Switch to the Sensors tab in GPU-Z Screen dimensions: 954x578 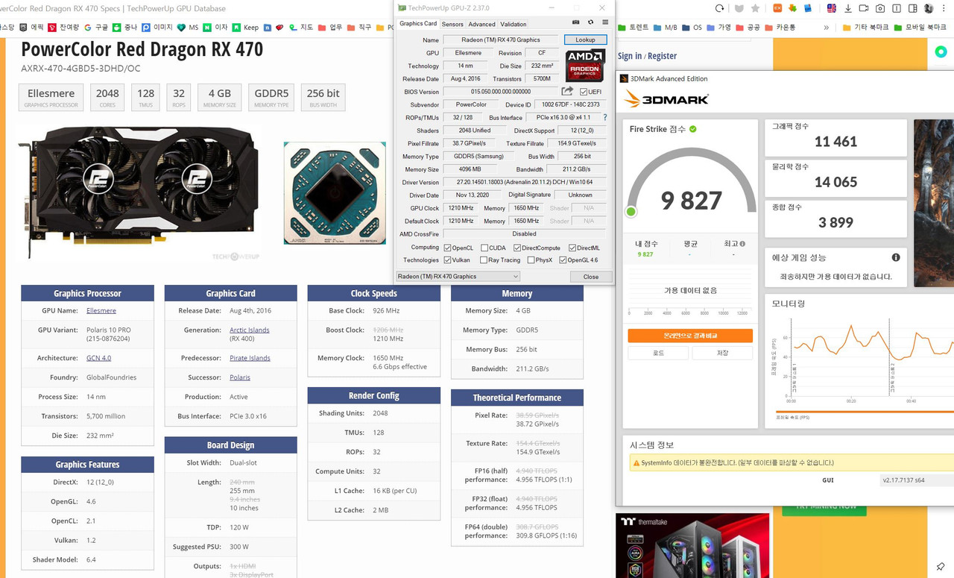[452, 24]
